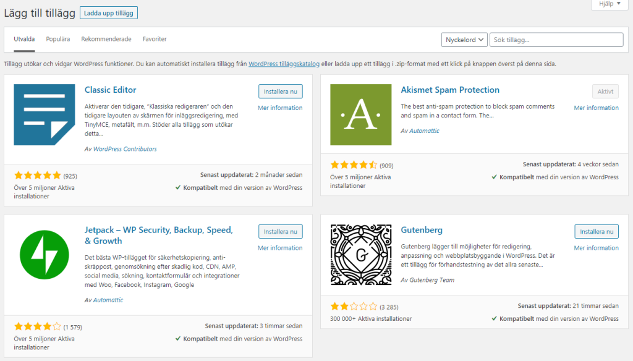Viewport: 633px width, 361px height.
Task: Click the Akismet star rating
Action: [354, 165]
